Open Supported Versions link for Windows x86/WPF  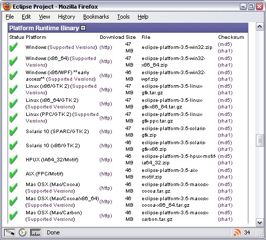click(71, 79)
